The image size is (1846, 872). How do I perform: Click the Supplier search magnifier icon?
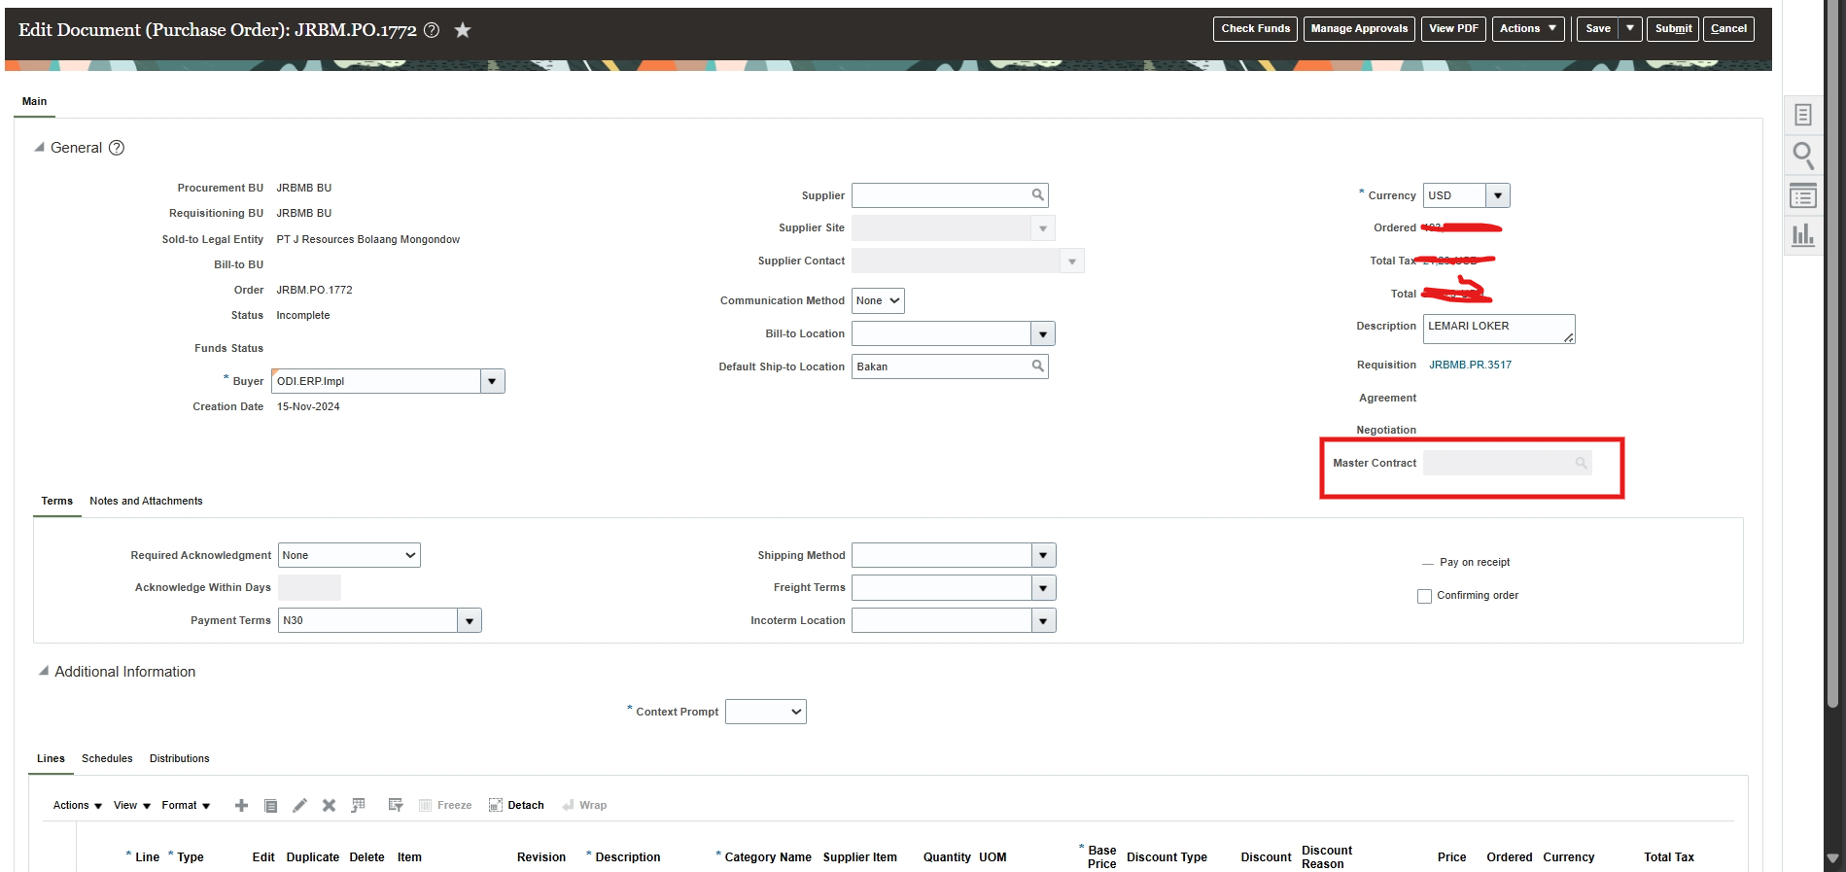click(x=1038, y=195)
